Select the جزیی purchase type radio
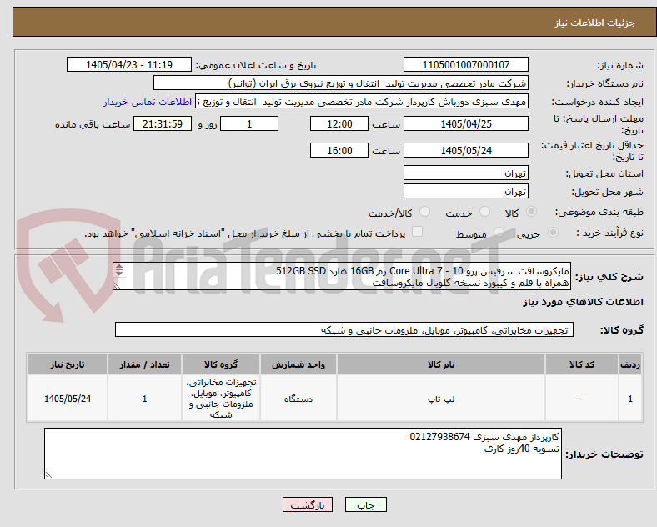 click(x=553, y=232)
